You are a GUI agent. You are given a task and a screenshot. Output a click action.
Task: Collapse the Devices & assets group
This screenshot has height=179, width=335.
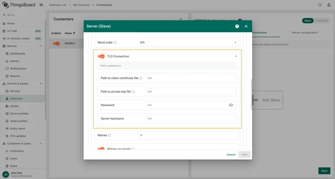tap(41, 83)
